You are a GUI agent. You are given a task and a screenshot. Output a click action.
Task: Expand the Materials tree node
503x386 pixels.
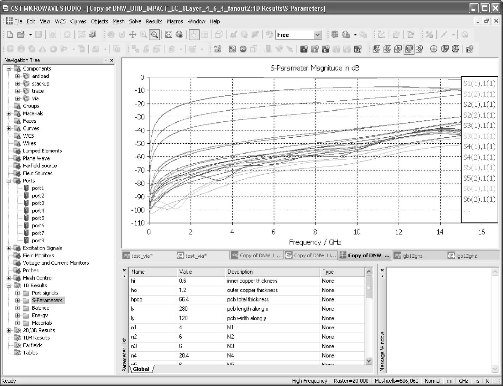pyautogui.click(x=9, y=114)
